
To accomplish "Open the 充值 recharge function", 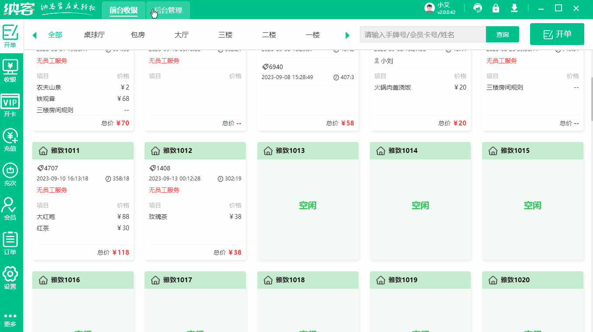I will (x=10, y=139).
